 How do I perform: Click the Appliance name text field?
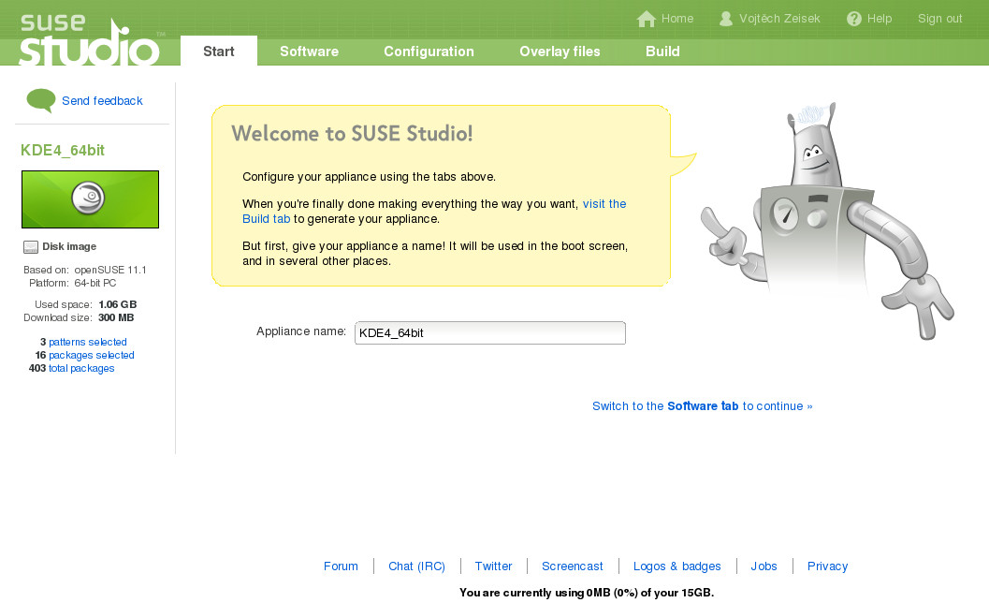pos(489,332)
